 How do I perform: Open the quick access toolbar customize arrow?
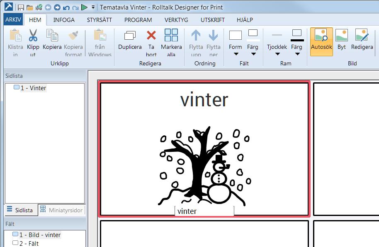(93, 7)
